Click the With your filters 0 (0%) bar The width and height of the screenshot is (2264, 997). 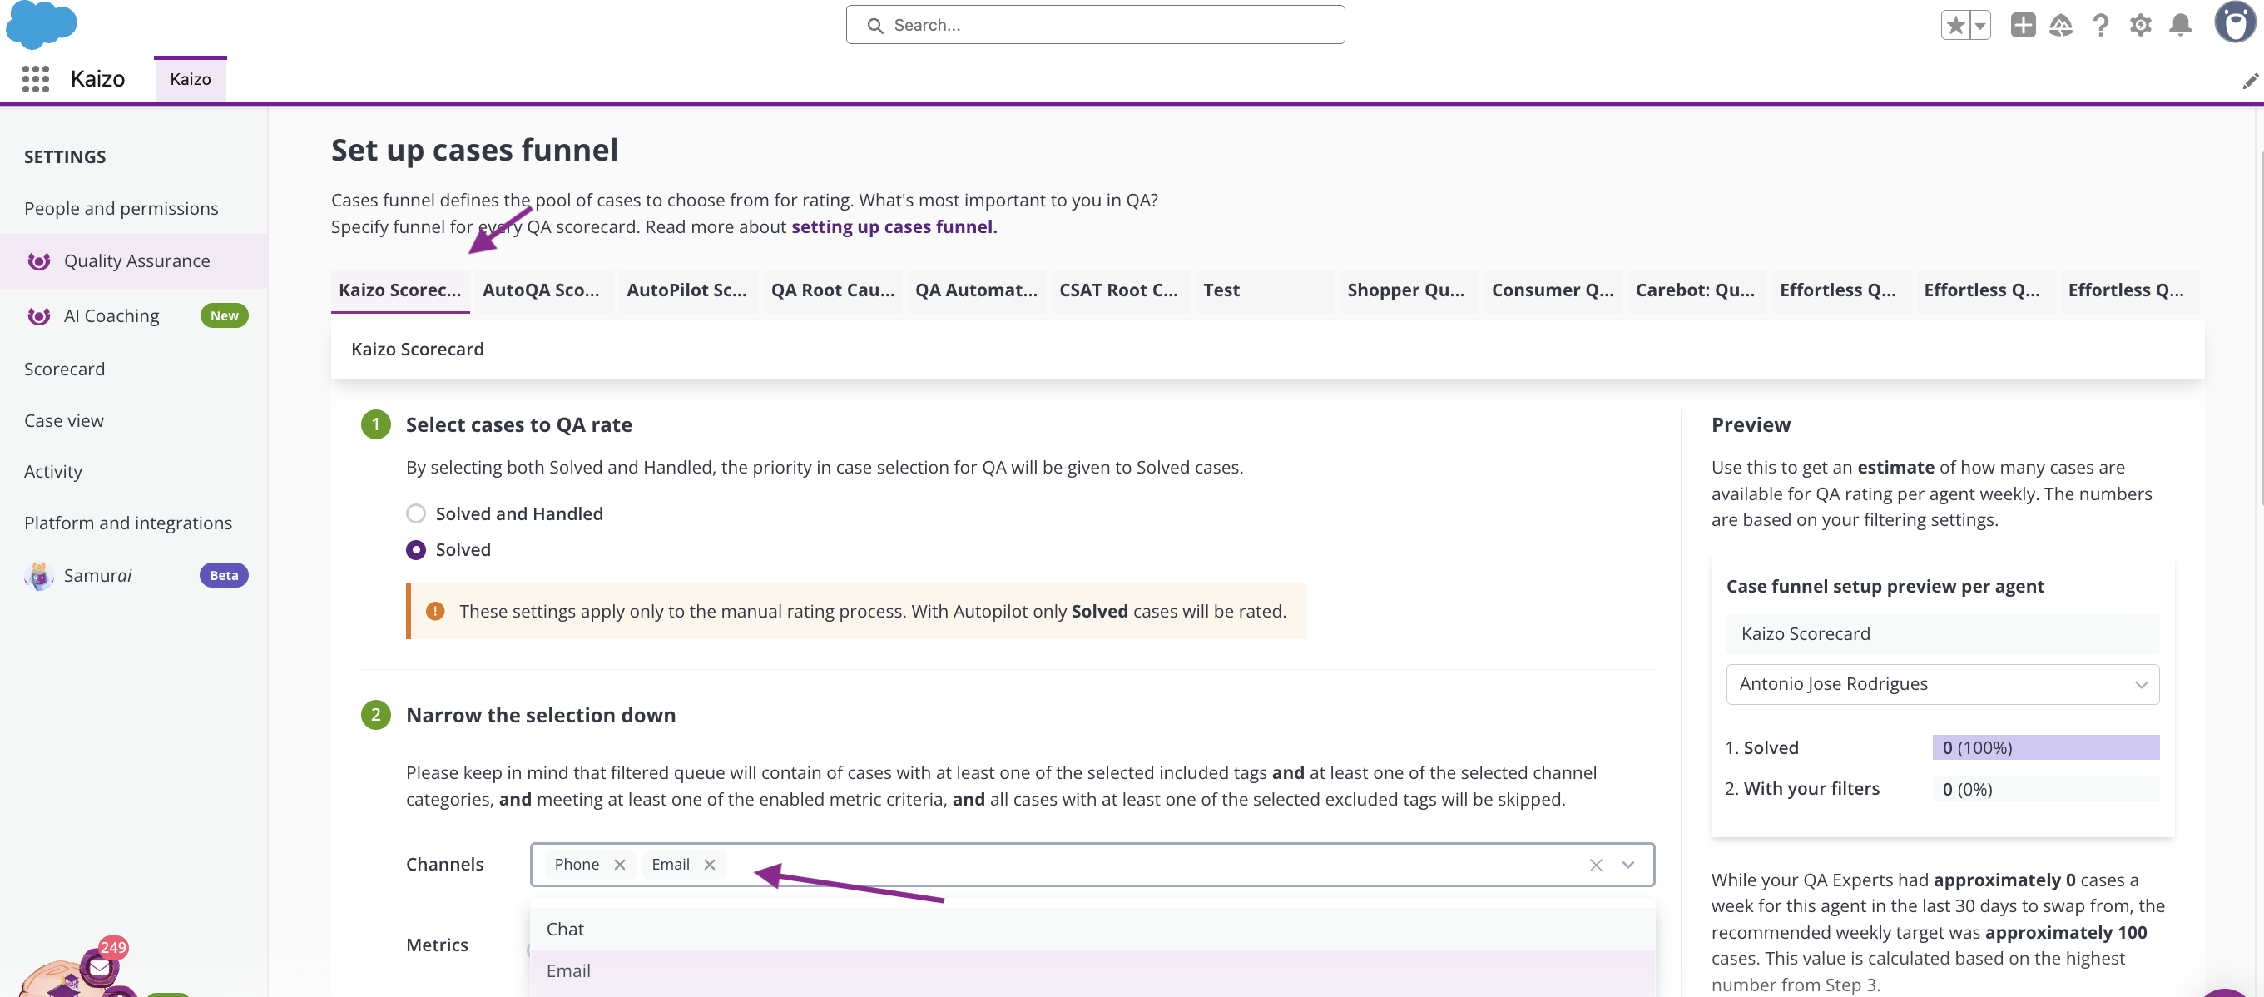pyautogui.click(x=2045, y=789)
